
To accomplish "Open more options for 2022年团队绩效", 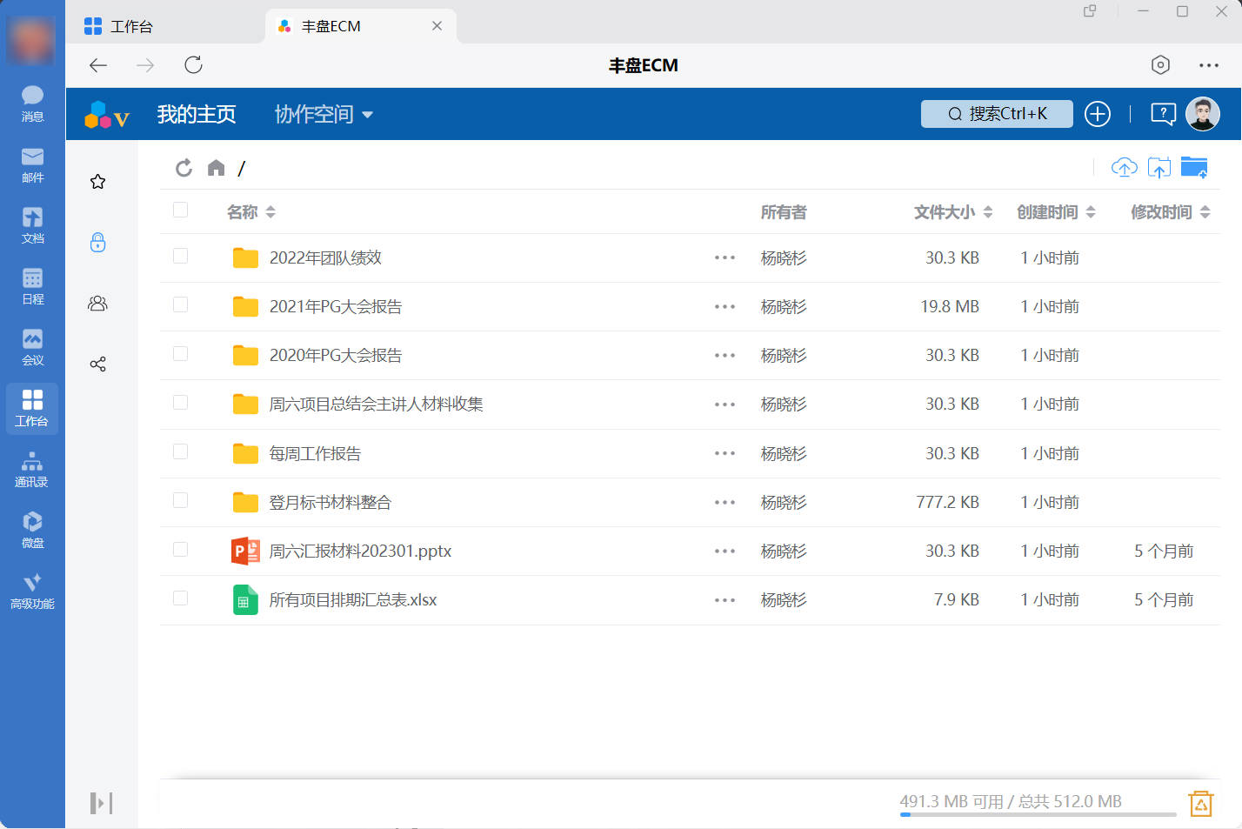I will click(725, 258).
